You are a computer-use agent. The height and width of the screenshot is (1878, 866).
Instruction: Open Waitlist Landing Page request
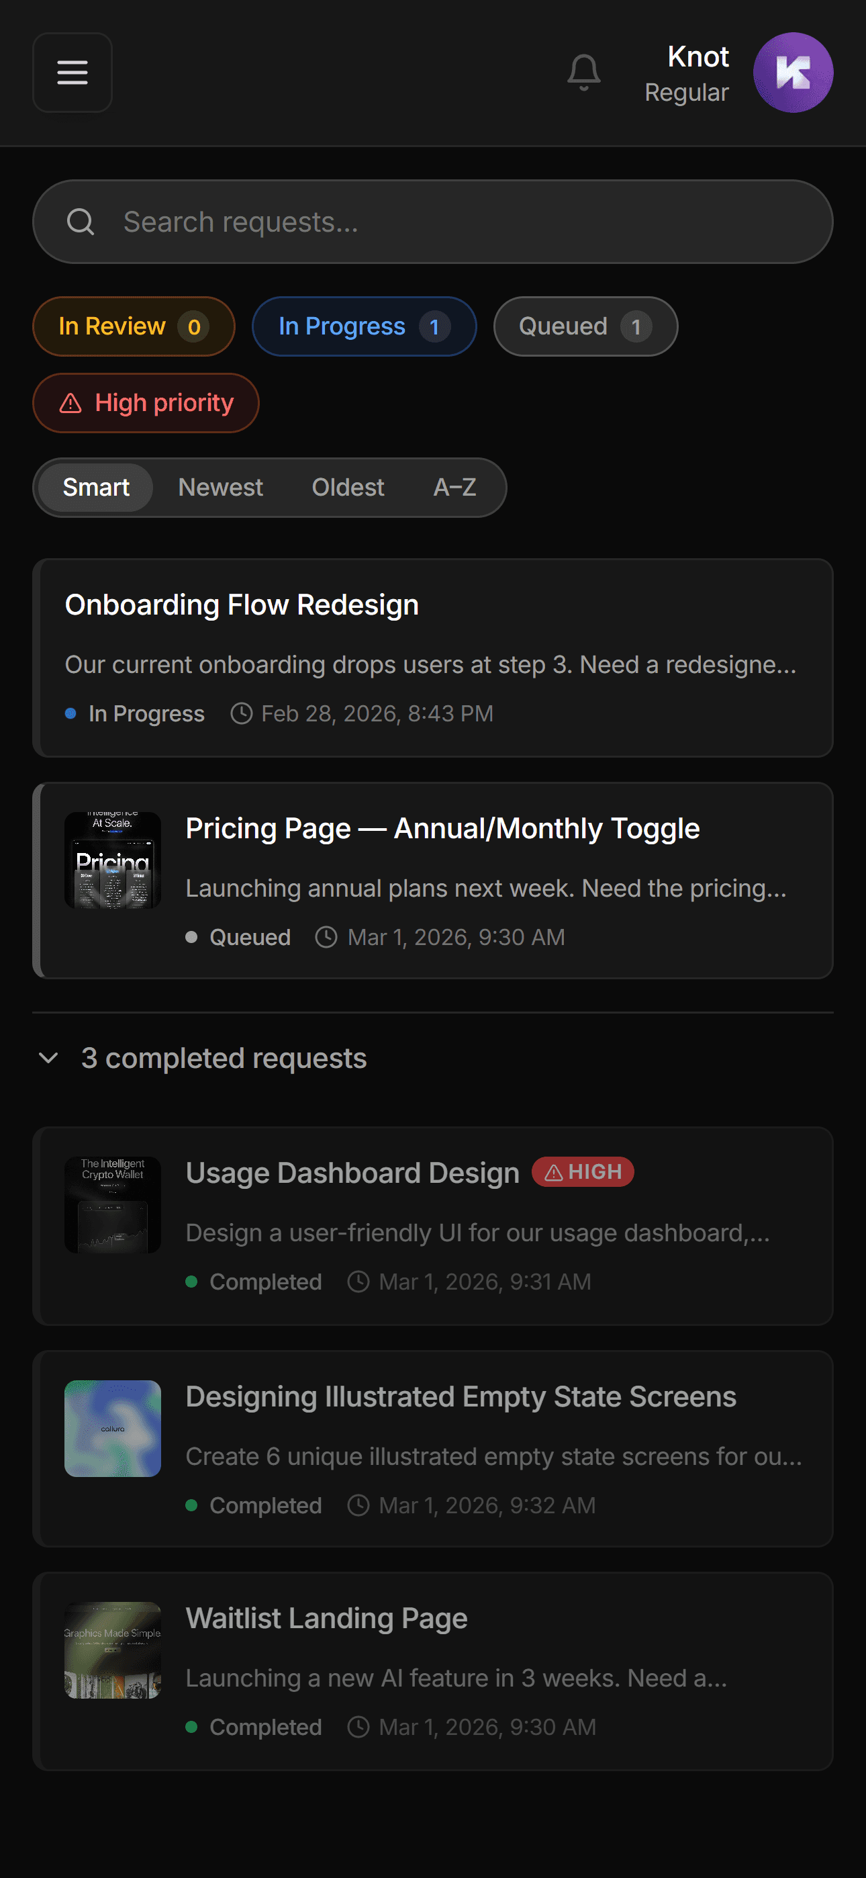[x=433, y=1671]
